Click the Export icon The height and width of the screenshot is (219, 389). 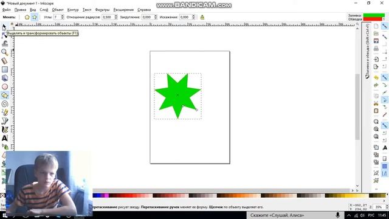(376, 66)
